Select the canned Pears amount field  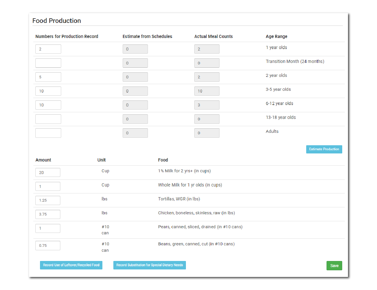tap(48, 228)
